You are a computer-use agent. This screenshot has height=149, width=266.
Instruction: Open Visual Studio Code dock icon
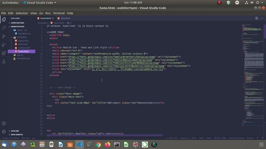(79, 144)
